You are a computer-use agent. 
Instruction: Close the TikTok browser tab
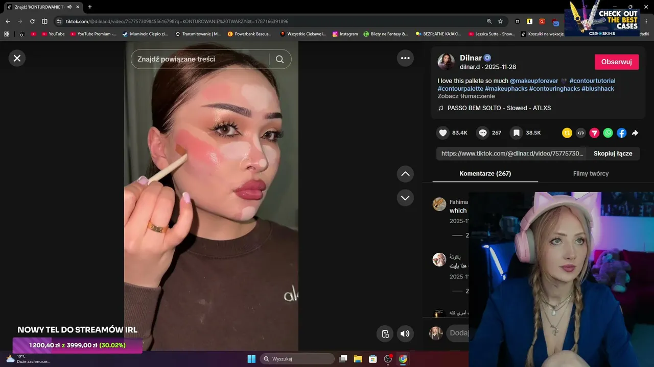(78, 7)
